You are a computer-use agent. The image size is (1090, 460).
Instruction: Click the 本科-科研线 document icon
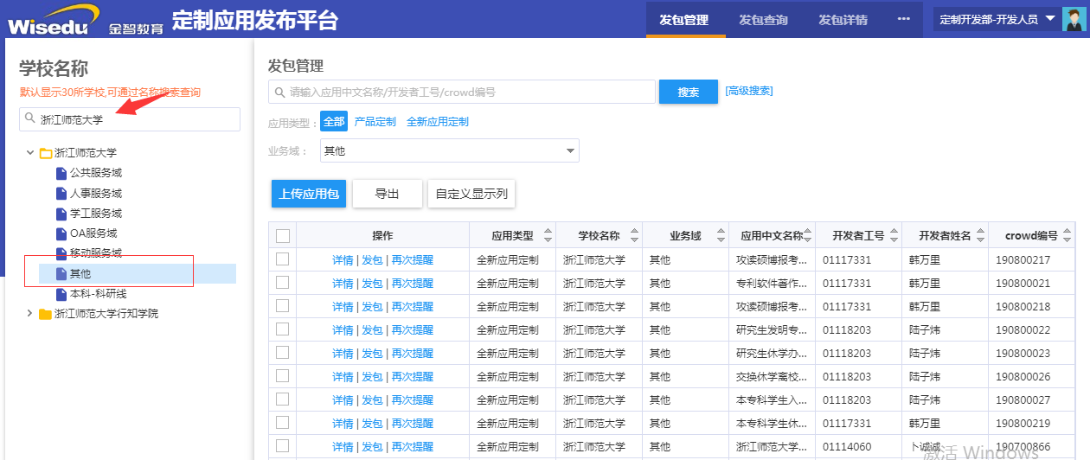pos(61,294)
